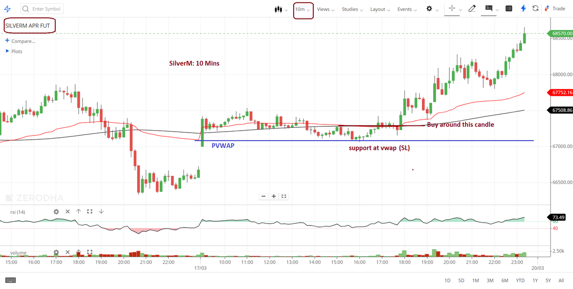This screenshot has width=573, height=289.
Task: Click the black 67508.86 price tag
Action: 561,110
